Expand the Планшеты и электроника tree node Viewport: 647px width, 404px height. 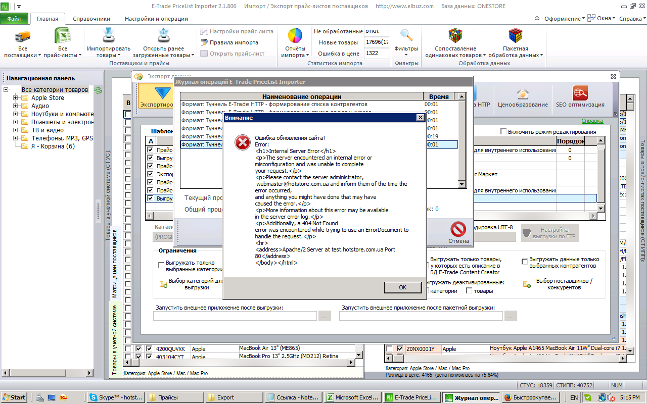click(x=16, y=122)
